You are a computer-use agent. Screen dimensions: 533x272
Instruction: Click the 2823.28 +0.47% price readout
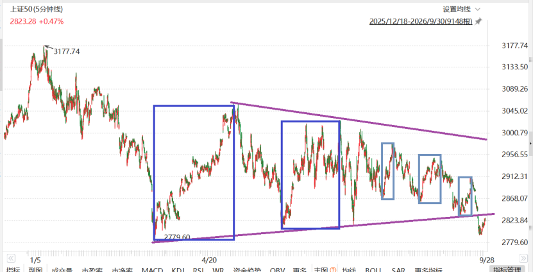(x=37, y=21)
